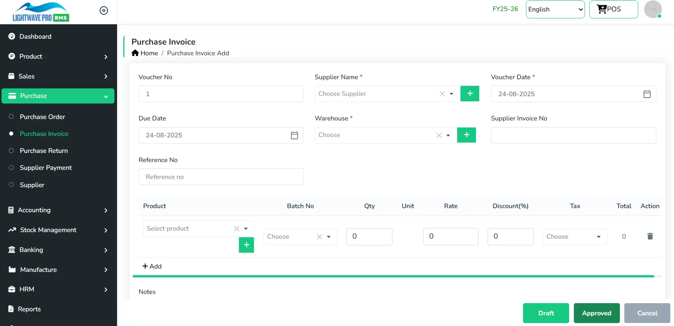Expand the Select product dropdown
The height and width of the screenshot is (326, 674).
246,229
